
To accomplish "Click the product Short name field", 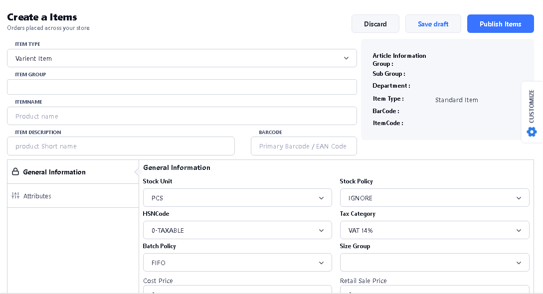I will (x=121, y=146).
